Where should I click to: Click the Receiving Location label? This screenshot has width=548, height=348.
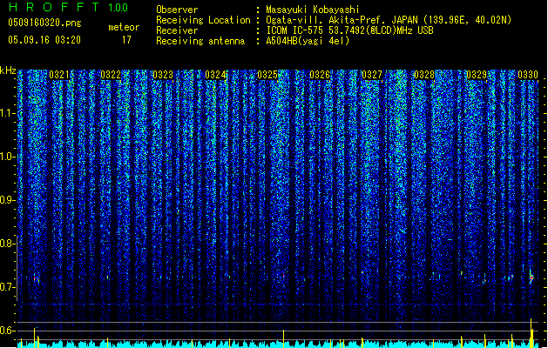click(x=203, y=20)
